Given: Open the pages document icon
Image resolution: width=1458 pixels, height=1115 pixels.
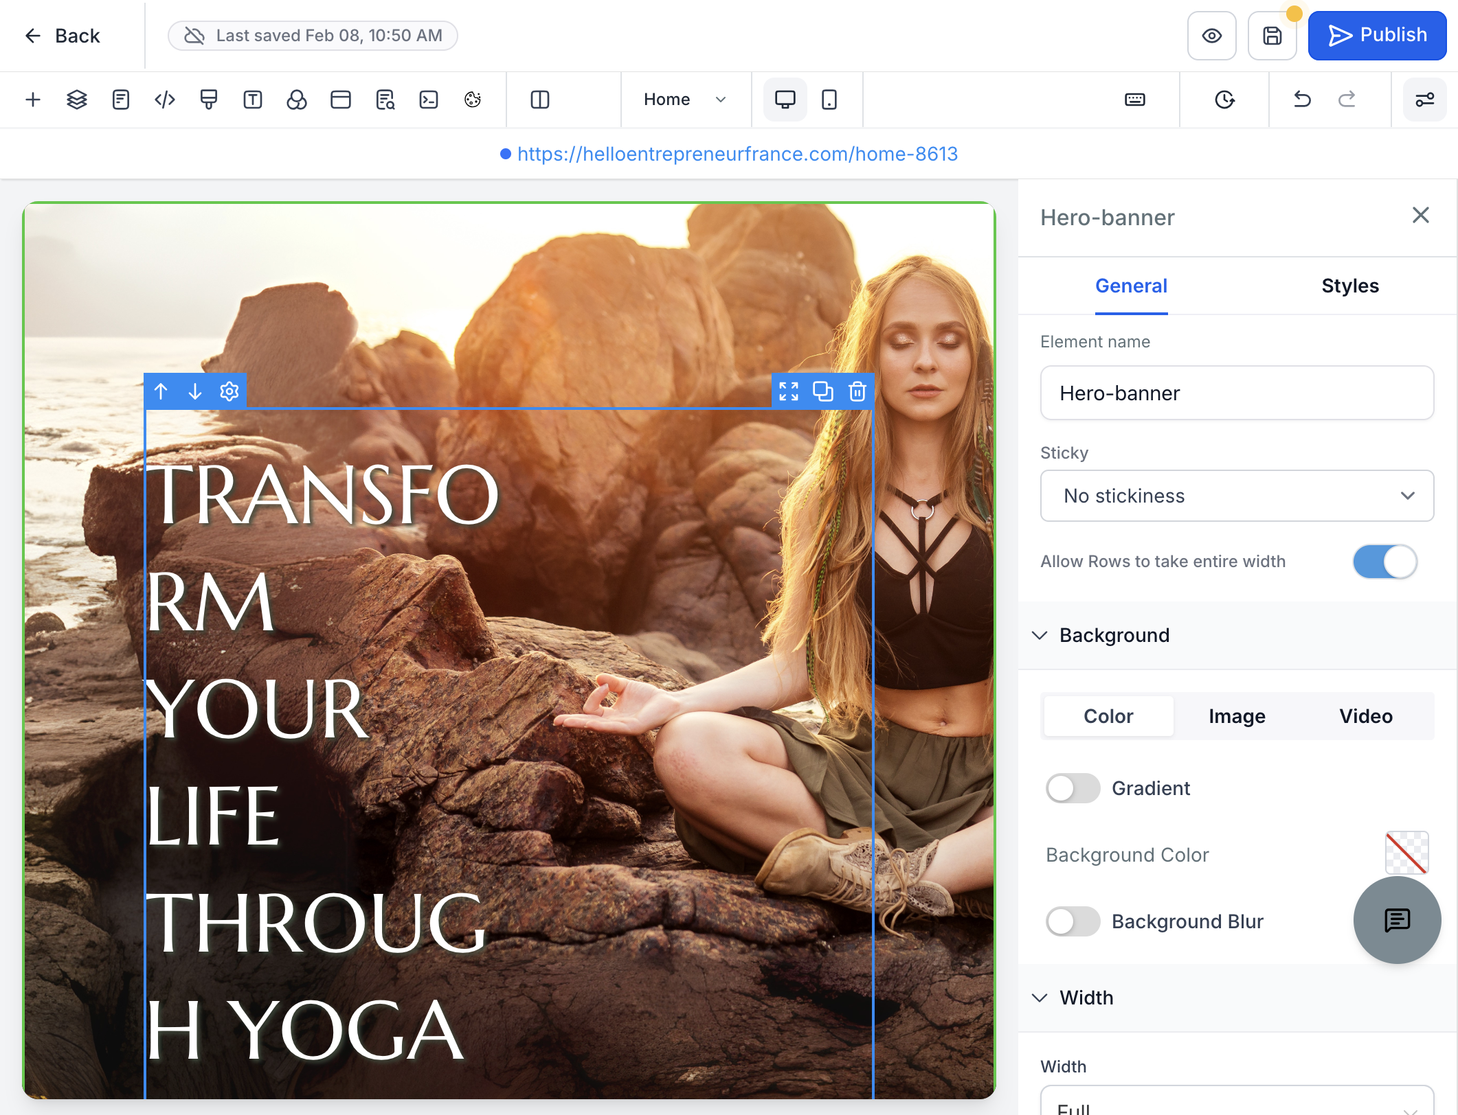Looking at the screenshot, I should pos(120,100).
